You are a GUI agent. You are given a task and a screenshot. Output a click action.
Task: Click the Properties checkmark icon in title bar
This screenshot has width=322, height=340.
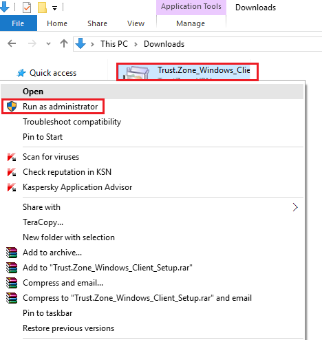[x=27, y=8]
